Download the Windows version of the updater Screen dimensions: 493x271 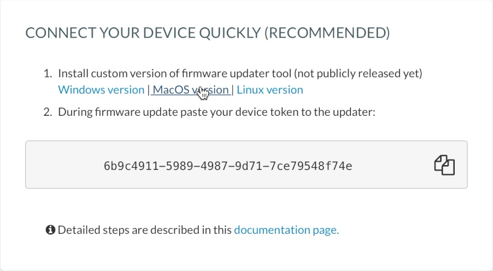coord(101,90)
